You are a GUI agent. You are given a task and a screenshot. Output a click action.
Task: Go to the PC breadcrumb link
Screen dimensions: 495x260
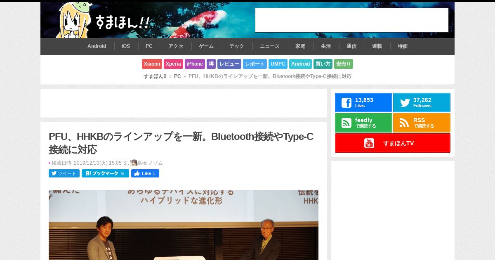177,76
